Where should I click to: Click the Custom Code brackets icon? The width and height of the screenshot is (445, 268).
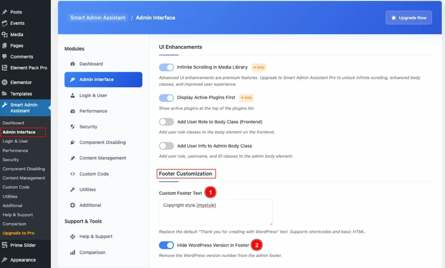pyautogui.click(x=73, y=174)
